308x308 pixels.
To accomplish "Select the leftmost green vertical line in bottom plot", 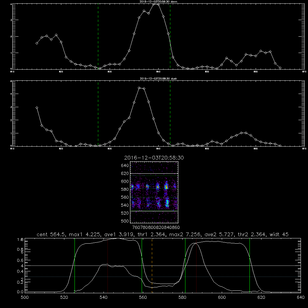I will pyautogui.click(x=75, y=265).
